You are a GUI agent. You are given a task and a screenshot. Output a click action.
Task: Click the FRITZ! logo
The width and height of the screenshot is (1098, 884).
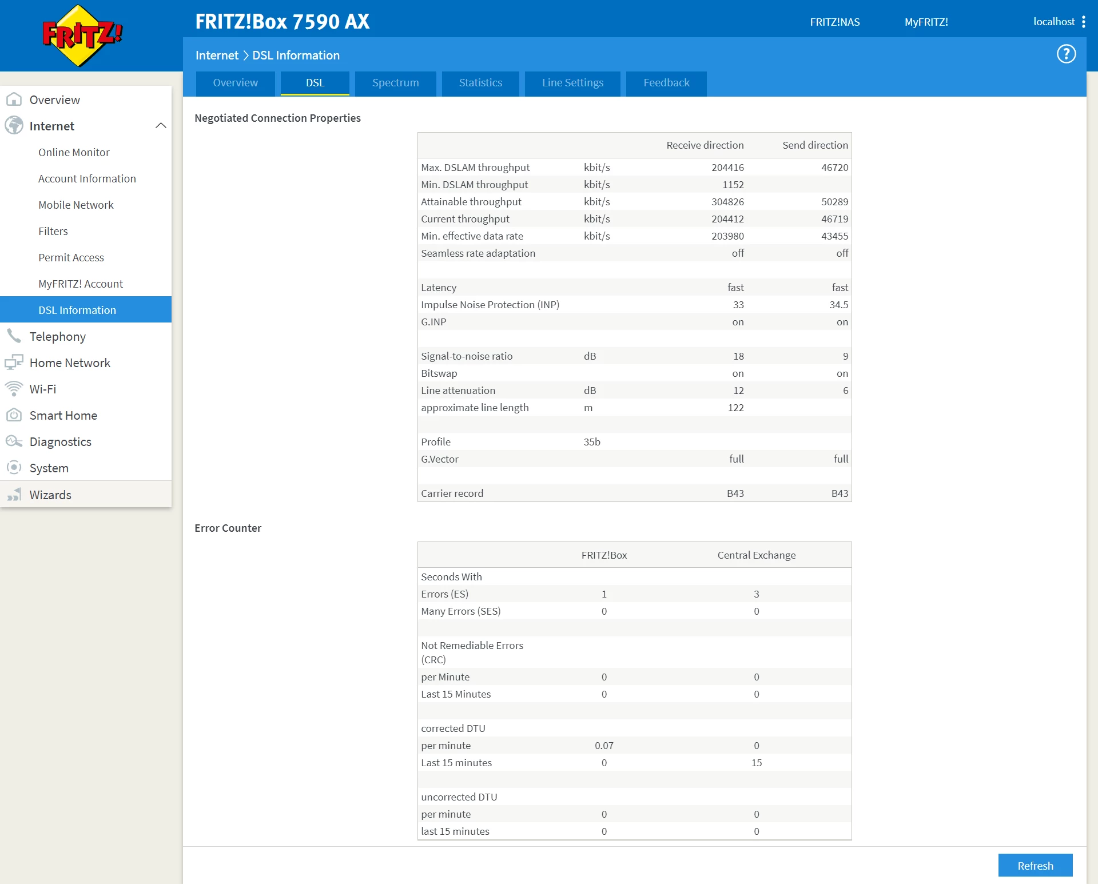[x=82, y=36]
